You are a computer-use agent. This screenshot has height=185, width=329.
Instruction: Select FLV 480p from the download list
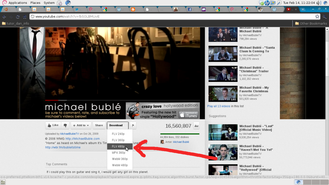[x=120, y=146]
